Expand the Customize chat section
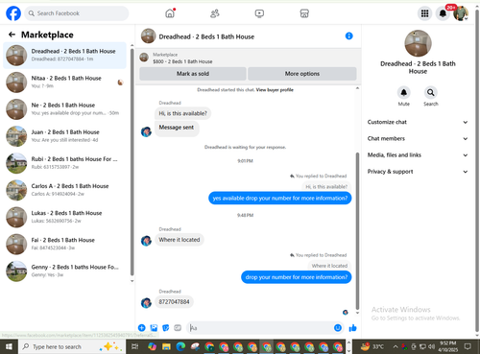This screenshot has width=480, height=354. 418,122
